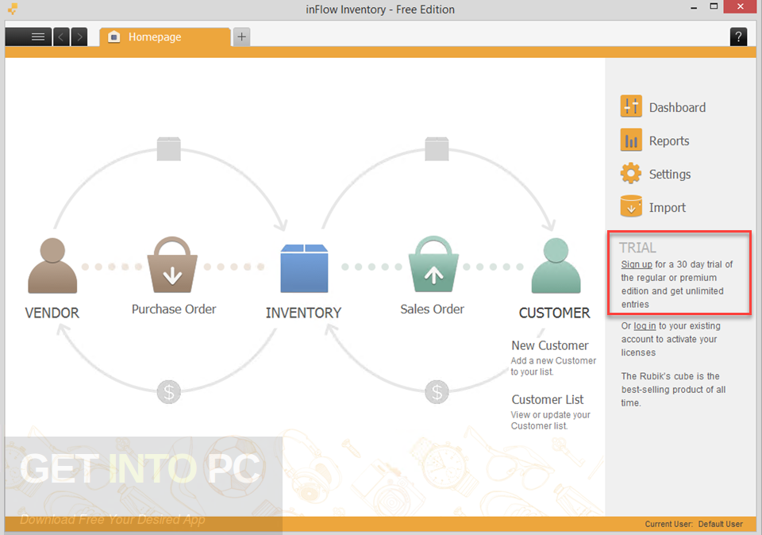Go back with the left arrow button
762x535 pixels.
[61, 37]
